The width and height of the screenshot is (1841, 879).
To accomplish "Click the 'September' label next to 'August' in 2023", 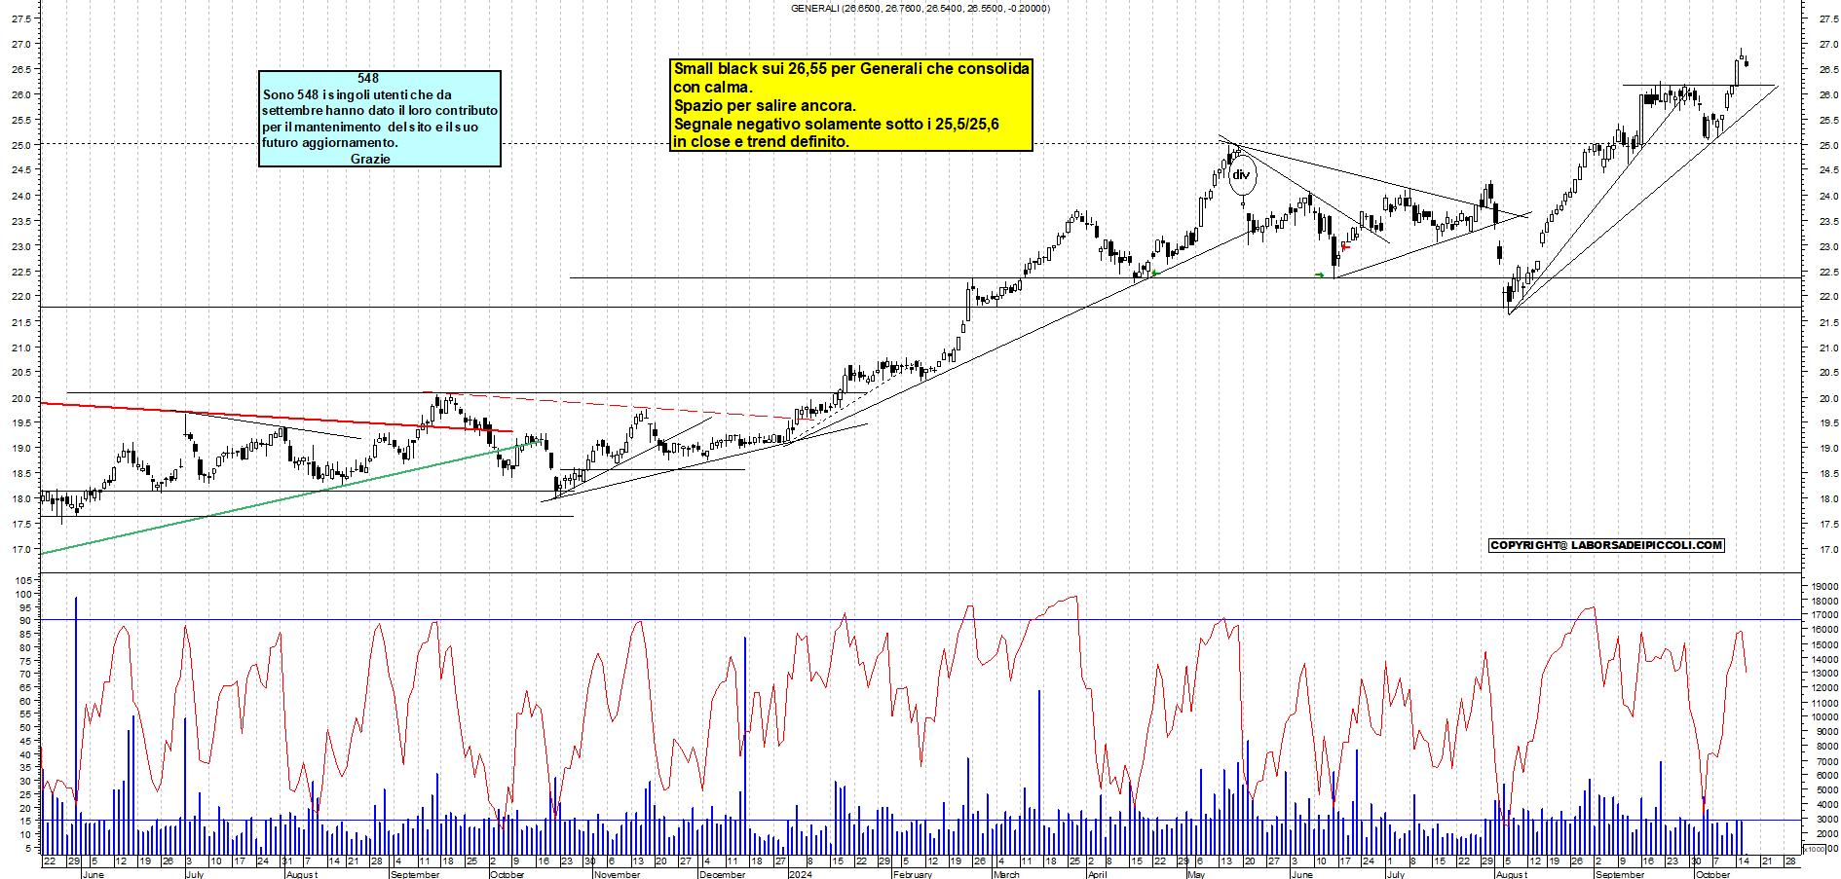I will tap(414, 874).
